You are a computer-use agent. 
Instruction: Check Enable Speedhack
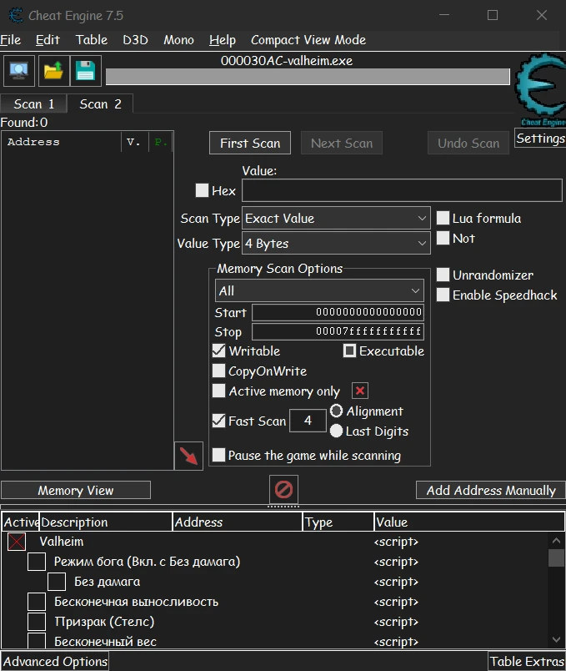tap(443, 295)
